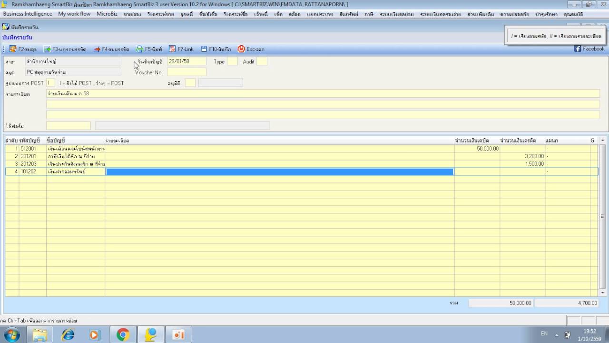
Task: Click the third description line field
Action: tap(323, 115)
